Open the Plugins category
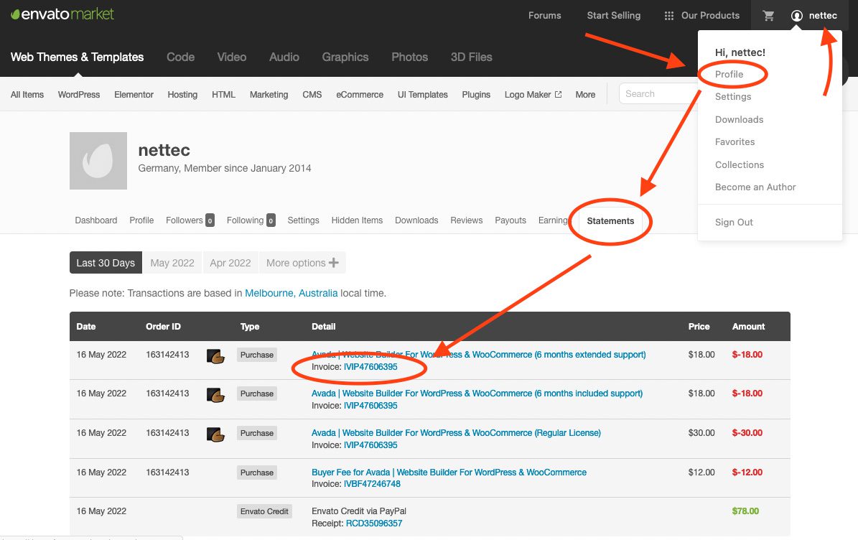This screenshot has height=540, width=858. [x=476, y=95]
